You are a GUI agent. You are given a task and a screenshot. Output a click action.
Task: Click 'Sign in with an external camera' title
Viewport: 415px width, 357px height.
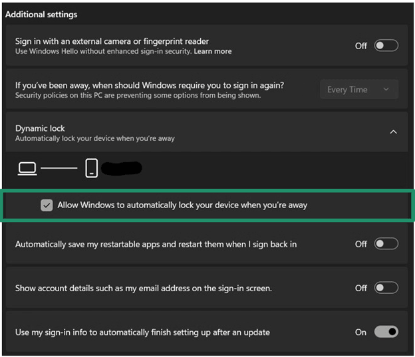(x=112, y=41)
